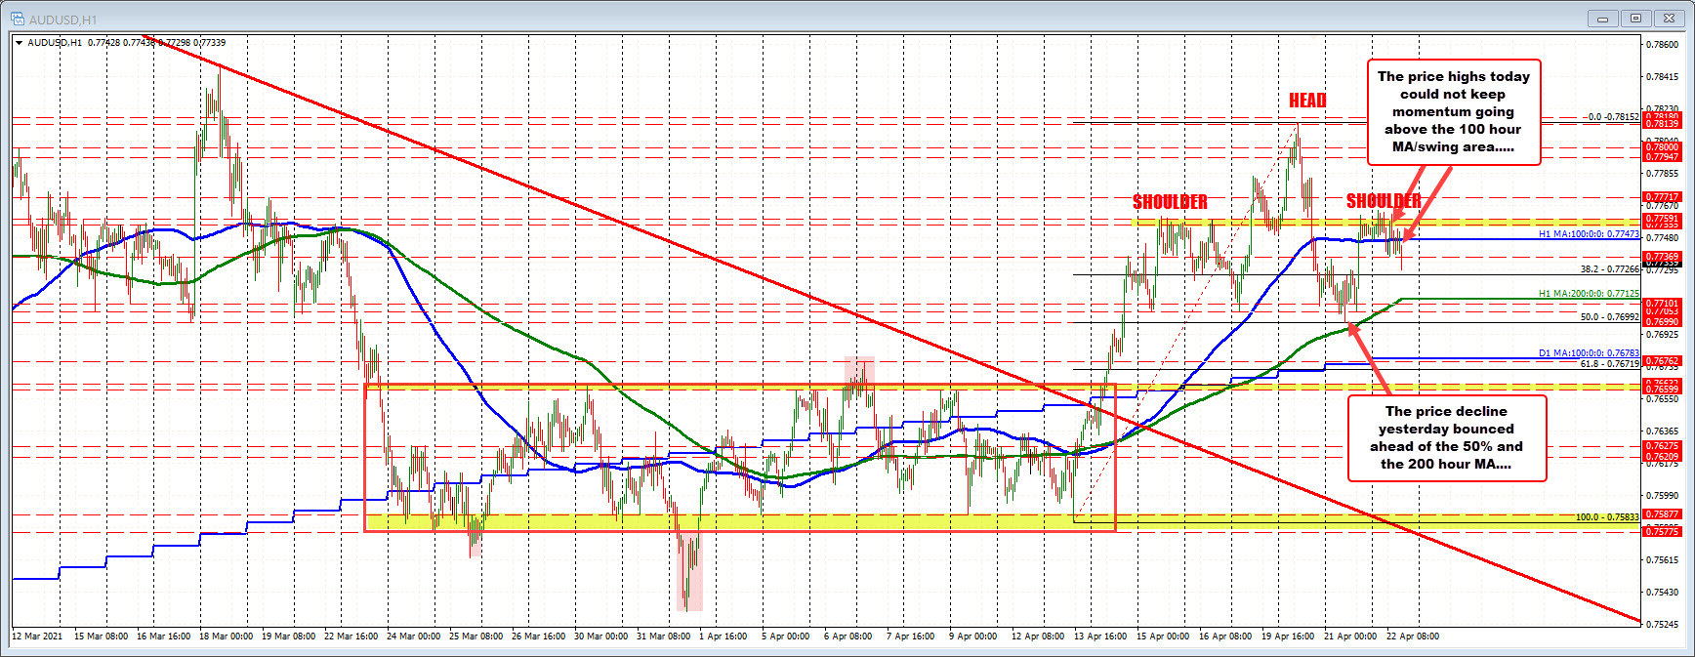Image resolution: width=1695 pixels, height=657 pixels.
Task: Select the HEAD text label
Action: pyautogui.click(x=1307, y=101)
